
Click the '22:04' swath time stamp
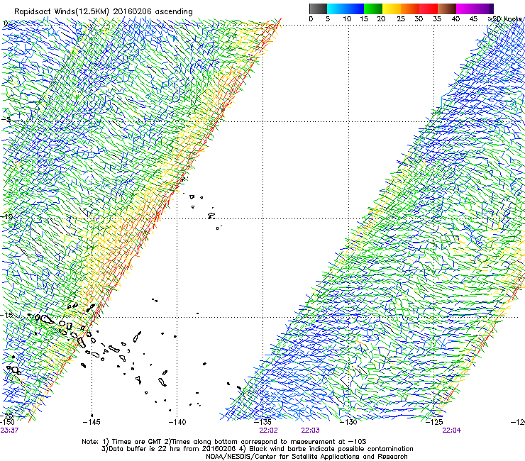452,431
